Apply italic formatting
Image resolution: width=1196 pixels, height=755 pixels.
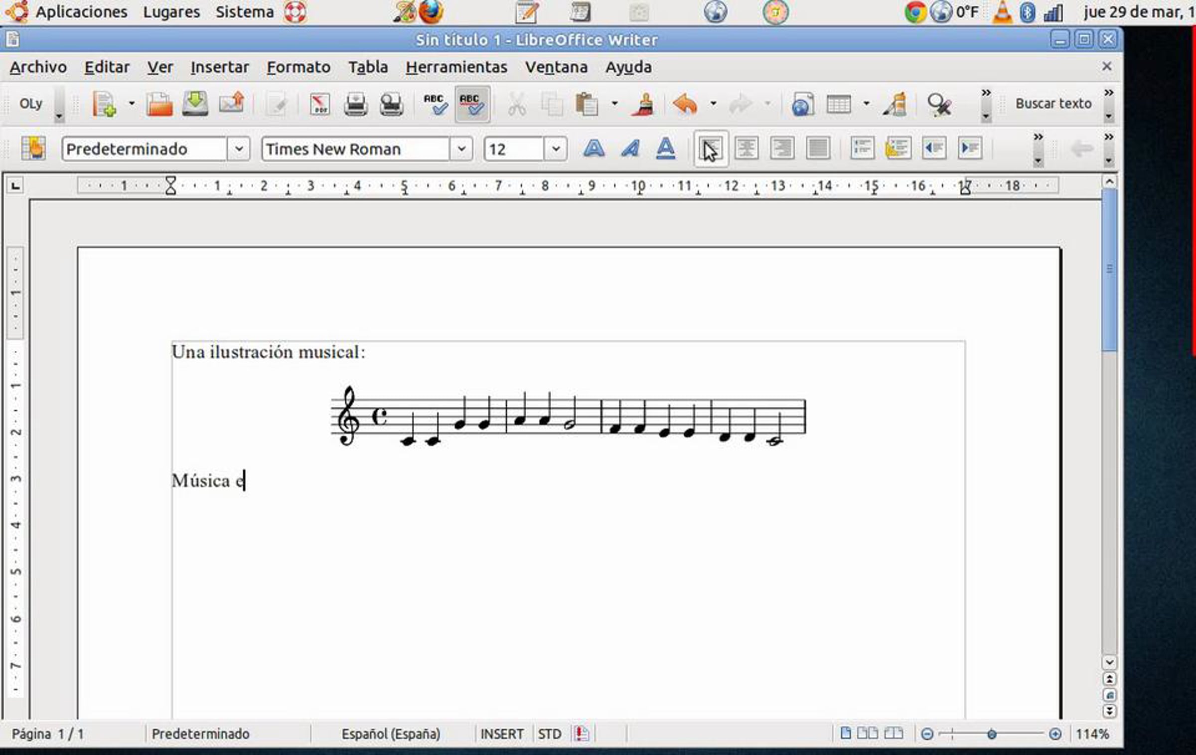tap(630, 149)
